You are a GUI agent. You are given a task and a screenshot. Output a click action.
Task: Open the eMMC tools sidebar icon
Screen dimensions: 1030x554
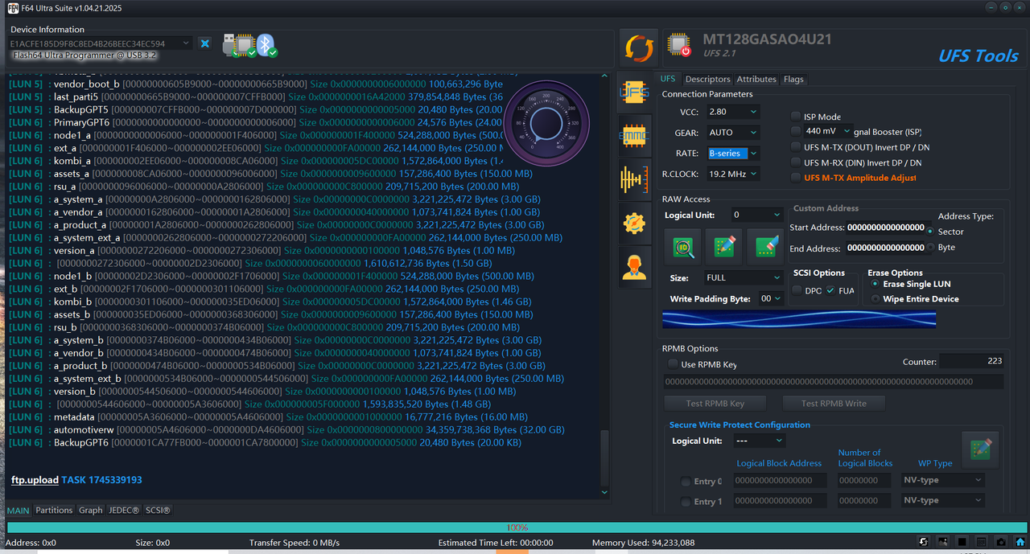[x=635, y=136]
